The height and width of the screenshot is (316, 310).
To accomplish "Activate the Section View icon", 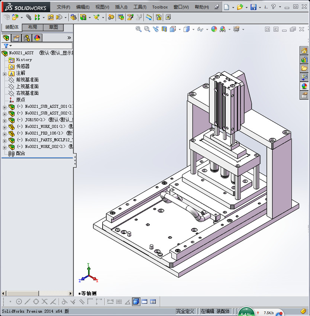I will [164, 29].
